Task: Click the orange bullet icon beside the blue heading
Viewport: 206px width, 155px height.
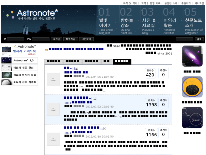Action: click(x=46, y=50)
